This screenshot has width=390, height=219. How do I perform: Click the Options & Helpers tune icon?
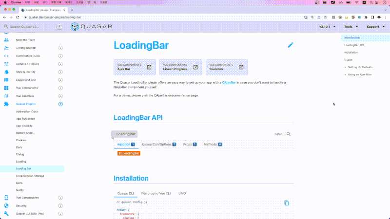[6, 64]
